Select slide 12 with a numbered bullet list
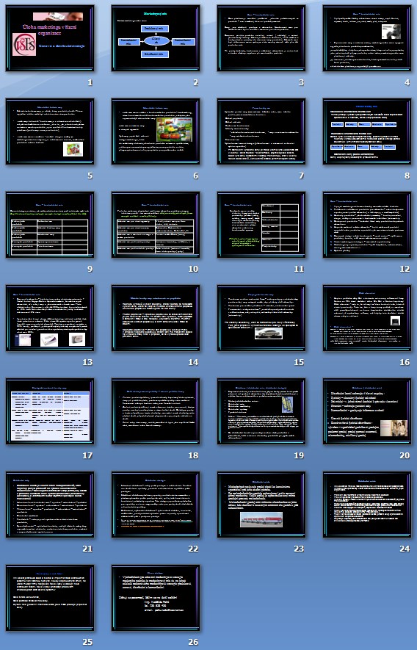This screenshot has height=650, width=417. coord(367,225)
